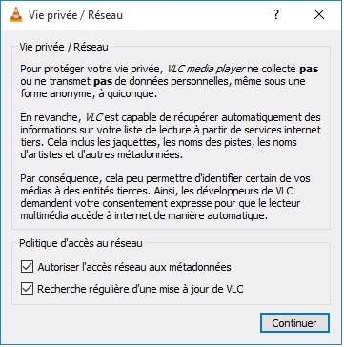Close the Vie privée / Réseau dialog
The image size is (344, 347).
tap(319, 14)
